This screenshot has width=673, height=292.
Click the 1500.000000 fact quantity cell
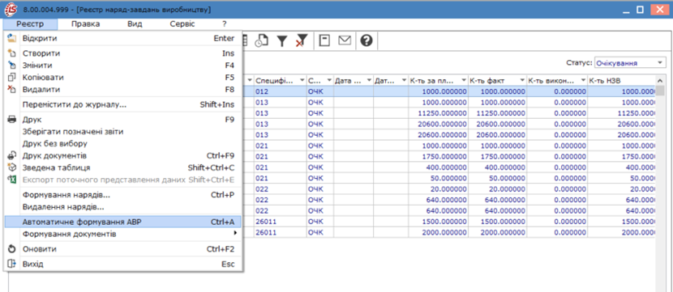pos(498,222)
